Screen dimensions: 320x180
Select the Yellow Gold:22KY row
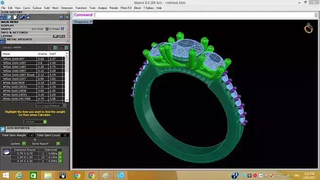(33, 79)
